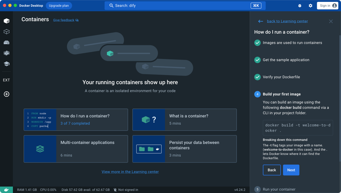Click feedback chat icon beside Give feedback

tap(77, 20)
